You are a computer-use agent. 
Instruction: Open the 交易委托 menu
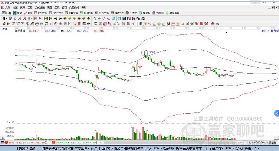click(x=74, y=7)
